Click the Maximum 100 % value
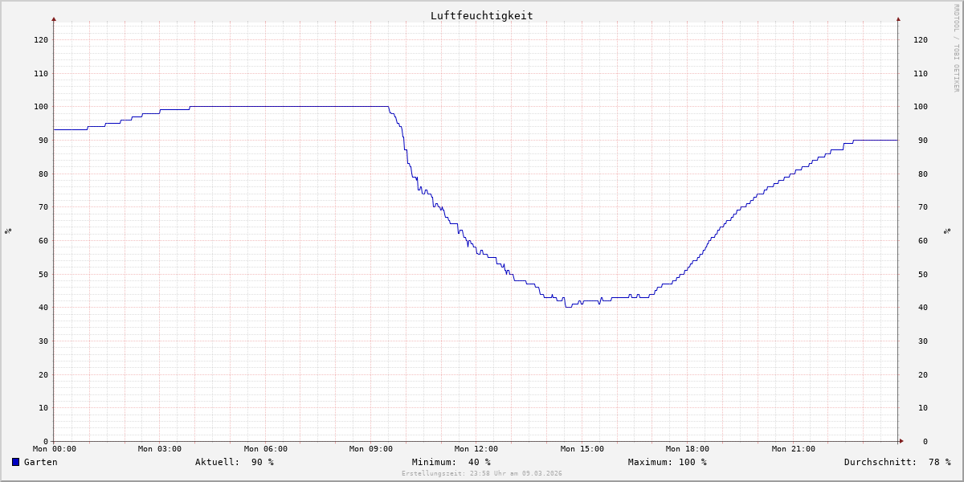 [667, 462]
